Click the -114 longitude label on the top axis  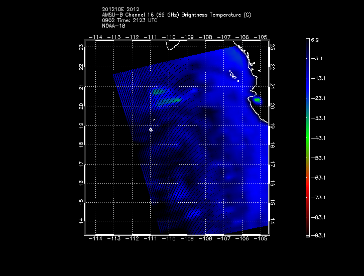pyautogui.click(x=95, y=37)
